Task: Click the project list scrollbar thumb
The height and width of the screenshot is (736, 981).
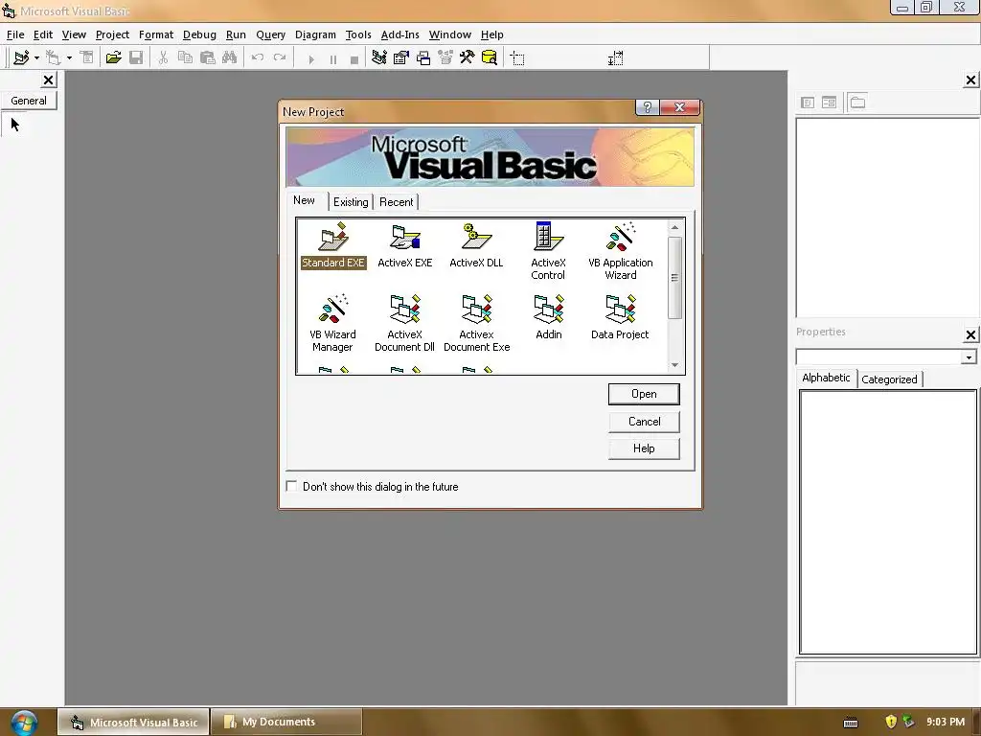Action: 674,277
